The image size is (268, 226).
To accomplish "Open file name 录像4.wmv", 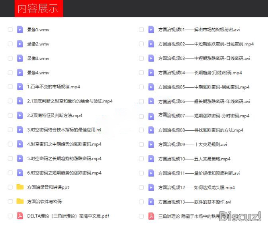I will pyautogui.click(x=38, y=73).
